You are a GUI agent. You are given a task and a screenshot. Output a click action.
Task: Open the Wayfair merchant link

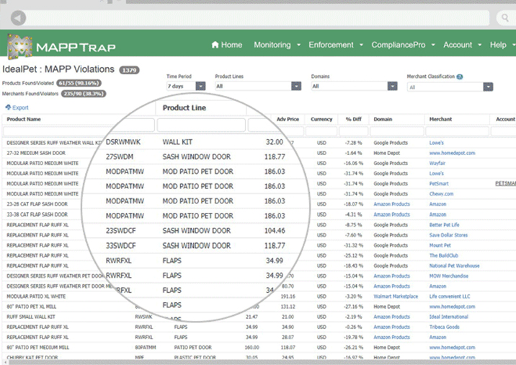(x=437, y=163)
